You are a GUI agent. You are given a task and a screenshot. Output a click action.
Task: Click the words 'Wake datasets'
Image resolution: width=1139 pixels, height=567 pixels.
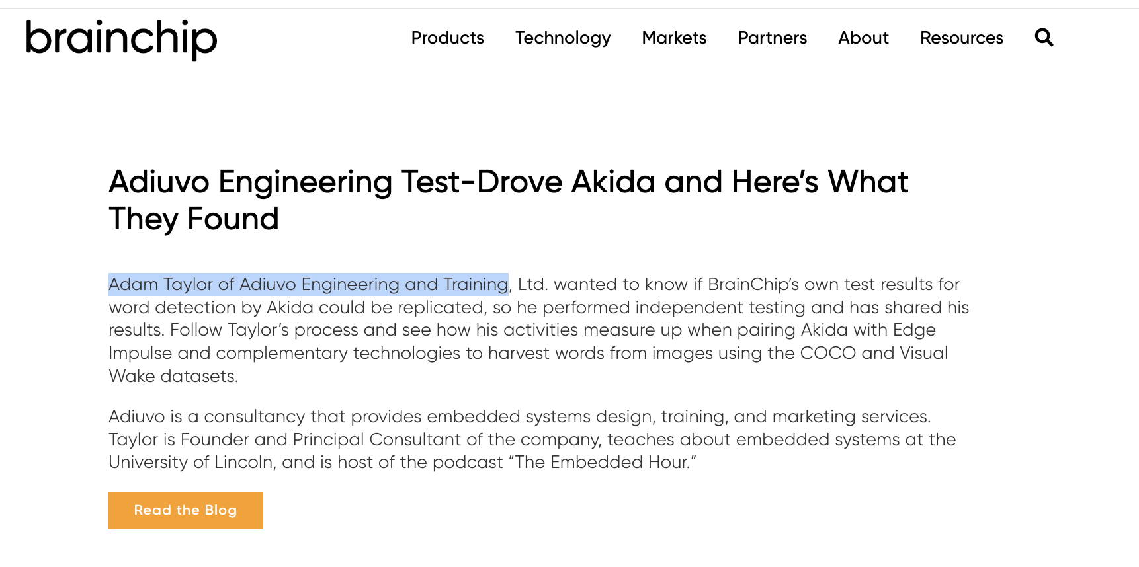click(x=173, y=376)
